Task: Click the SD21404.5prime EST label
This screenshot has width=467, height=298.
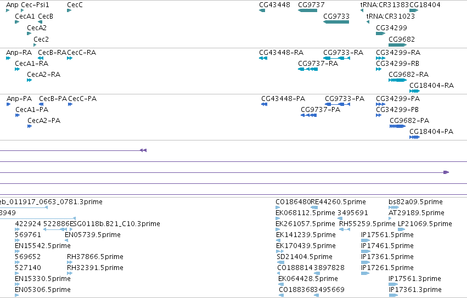Action: coord(305,257)
